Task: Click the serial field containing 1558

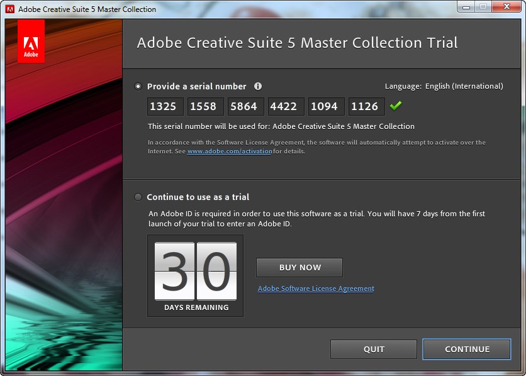Action: [206, 106]
